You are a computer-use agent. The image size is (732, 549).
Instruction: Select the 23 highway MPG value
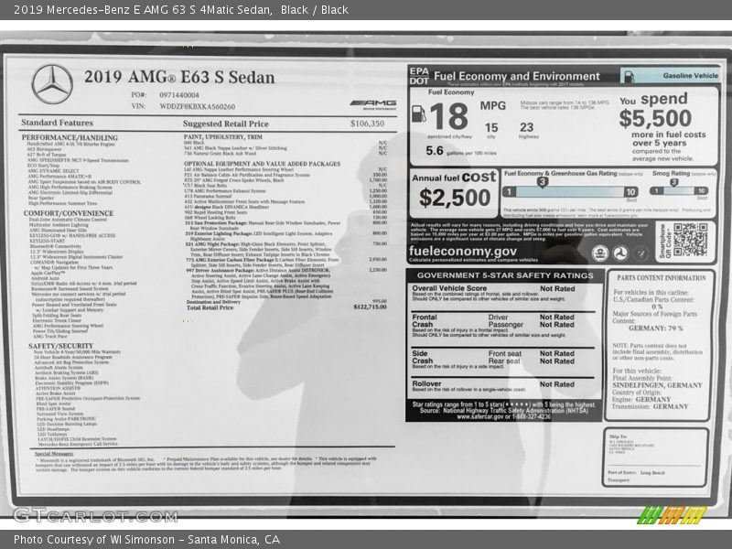click(x=527, y=127)
